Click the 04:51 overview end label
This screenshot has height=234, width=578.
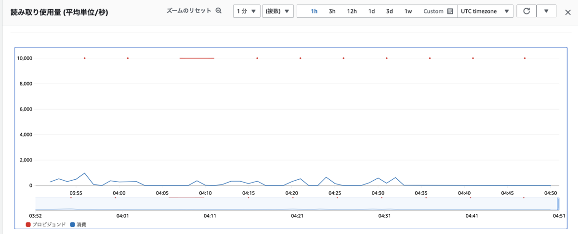point(559,216)
